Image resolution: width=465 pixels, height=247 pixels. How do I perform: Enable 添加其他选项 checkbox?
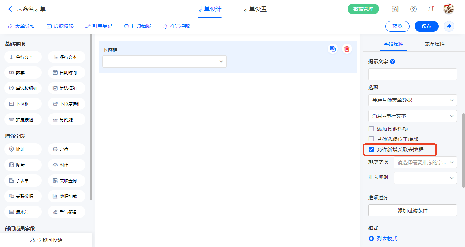(371, 129)
